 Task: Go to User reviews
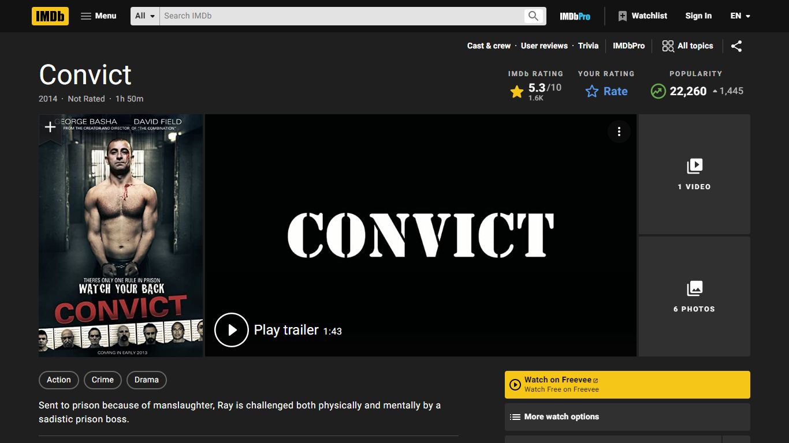tap(544, 46)
